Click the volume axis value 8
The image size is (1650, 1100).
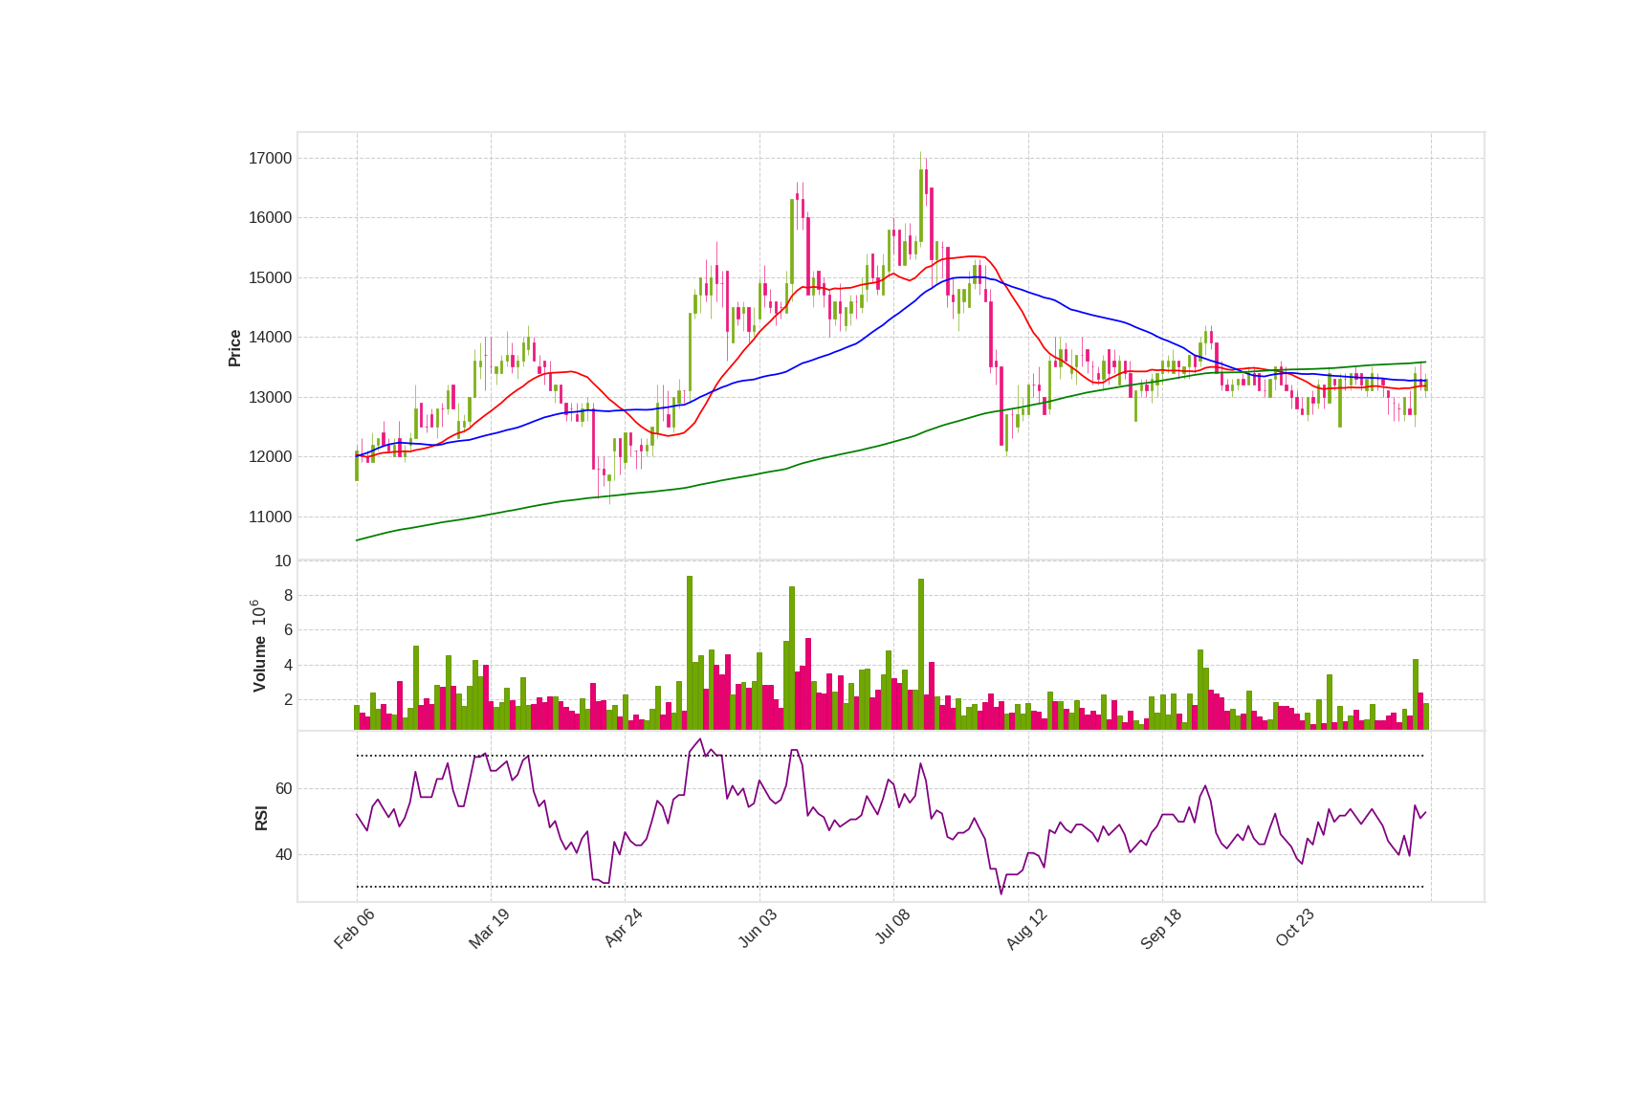pos(288,596)
